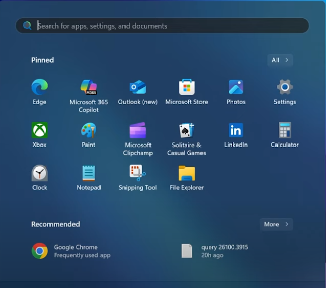326x288 pixels.
Task: Open Settings gear icon
Action: point(285,87)
